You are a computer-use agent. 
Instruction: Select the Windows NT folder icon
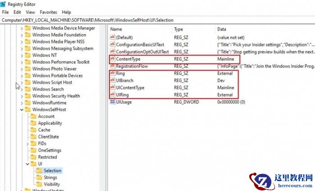[28, 55]
